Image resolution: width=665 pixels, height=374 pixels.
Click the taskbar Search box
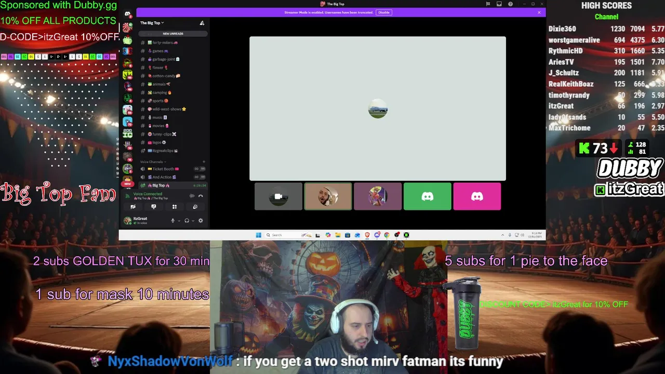(x=289, y=235)
